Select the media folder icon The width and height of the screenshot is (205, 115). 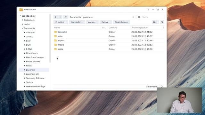[55, 45]
